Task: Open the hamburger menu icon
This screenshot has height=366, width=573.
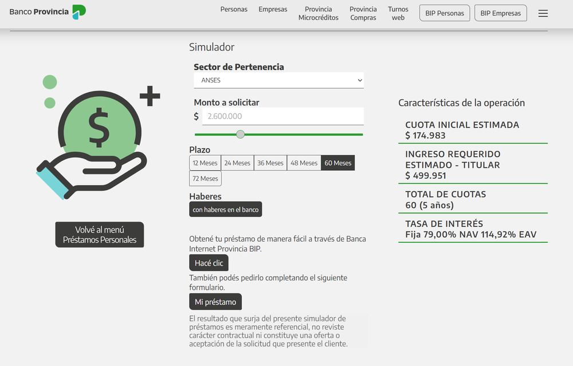Action: pyautogui.click(x=543, y=14)
